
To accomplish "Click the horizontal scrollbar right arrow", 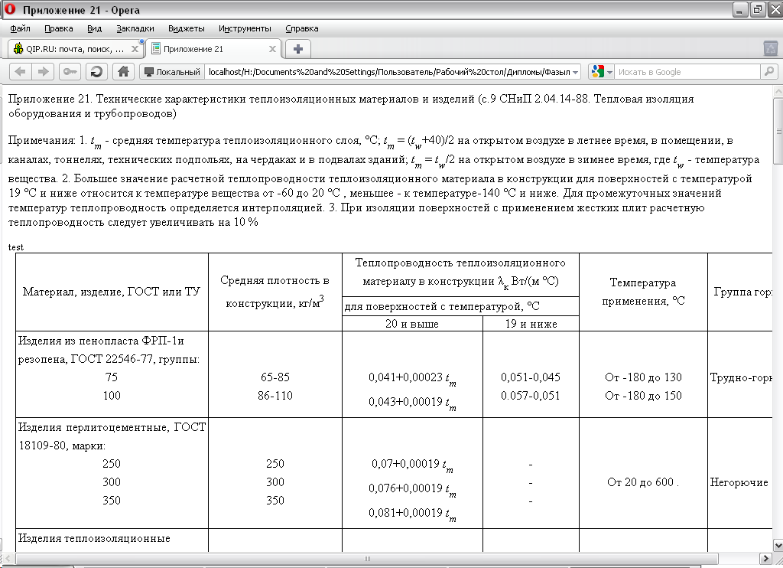I will [x=766, y=558].
